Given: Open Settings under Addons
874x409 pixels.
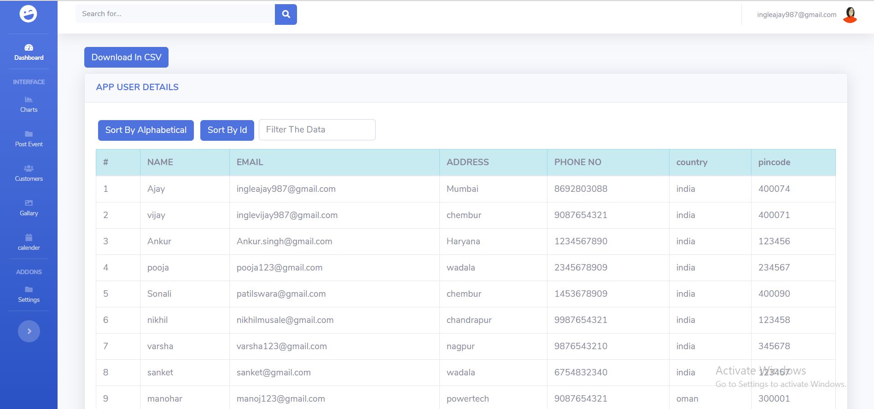Looking at the screenshot, I should tap(29, 294).
